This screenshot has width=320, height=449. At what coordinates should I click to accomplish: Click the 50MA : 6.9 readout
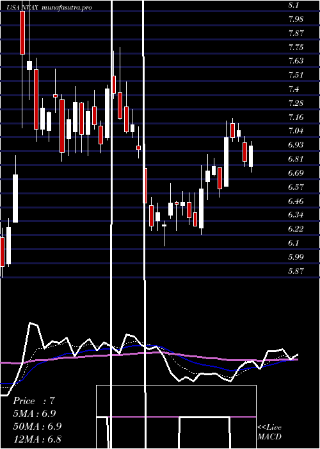click(x=37, y=426)
